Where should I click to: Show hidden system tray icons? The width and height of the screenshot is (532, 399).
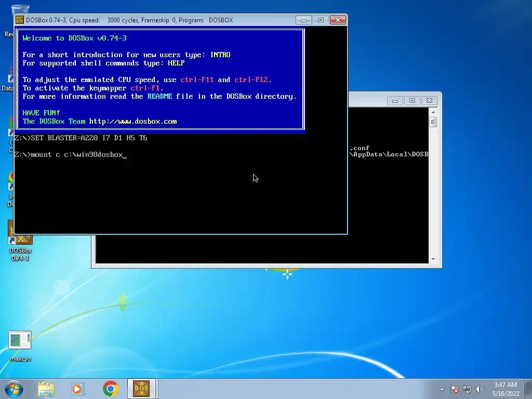[x=442, y=389]
